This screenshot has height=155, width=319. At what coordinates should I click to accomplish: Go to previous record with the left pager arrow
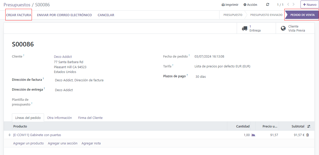(x=288, y=4)
